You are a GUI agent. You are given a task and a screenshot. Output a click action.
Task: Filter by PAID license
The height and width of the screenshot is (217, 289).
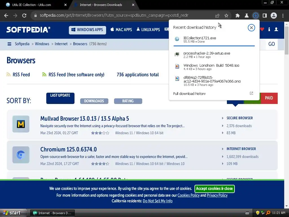(x=269, y=98)
